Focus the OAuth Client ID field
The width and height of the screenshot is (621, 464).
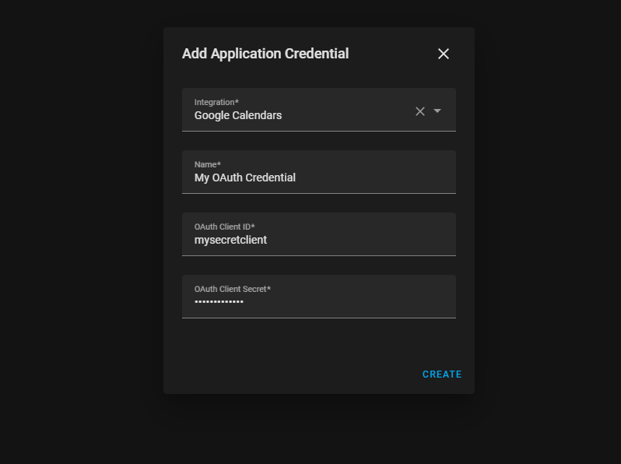(319, 234)
